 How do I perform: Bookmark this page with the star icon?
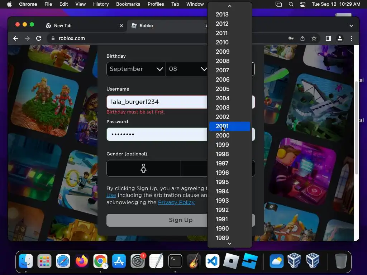(x=314, y=38)
